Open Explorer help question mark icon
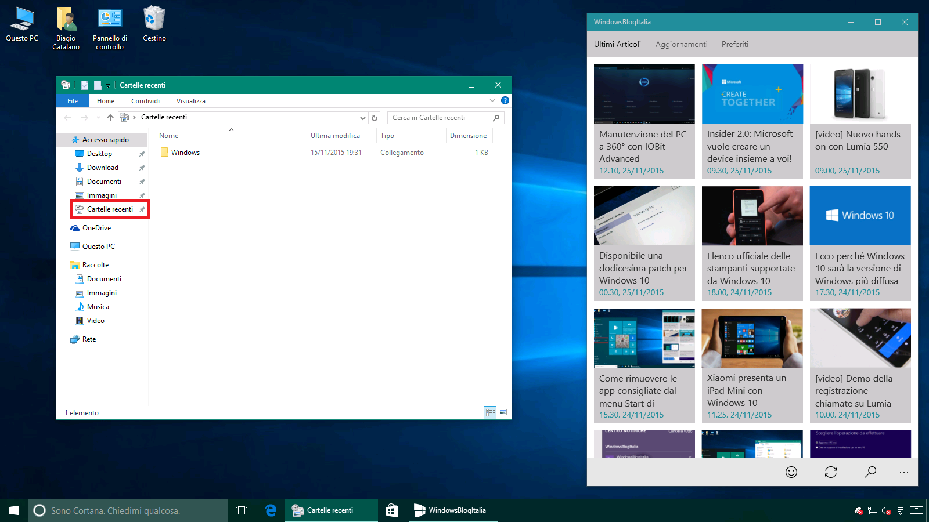 (505, 100)
